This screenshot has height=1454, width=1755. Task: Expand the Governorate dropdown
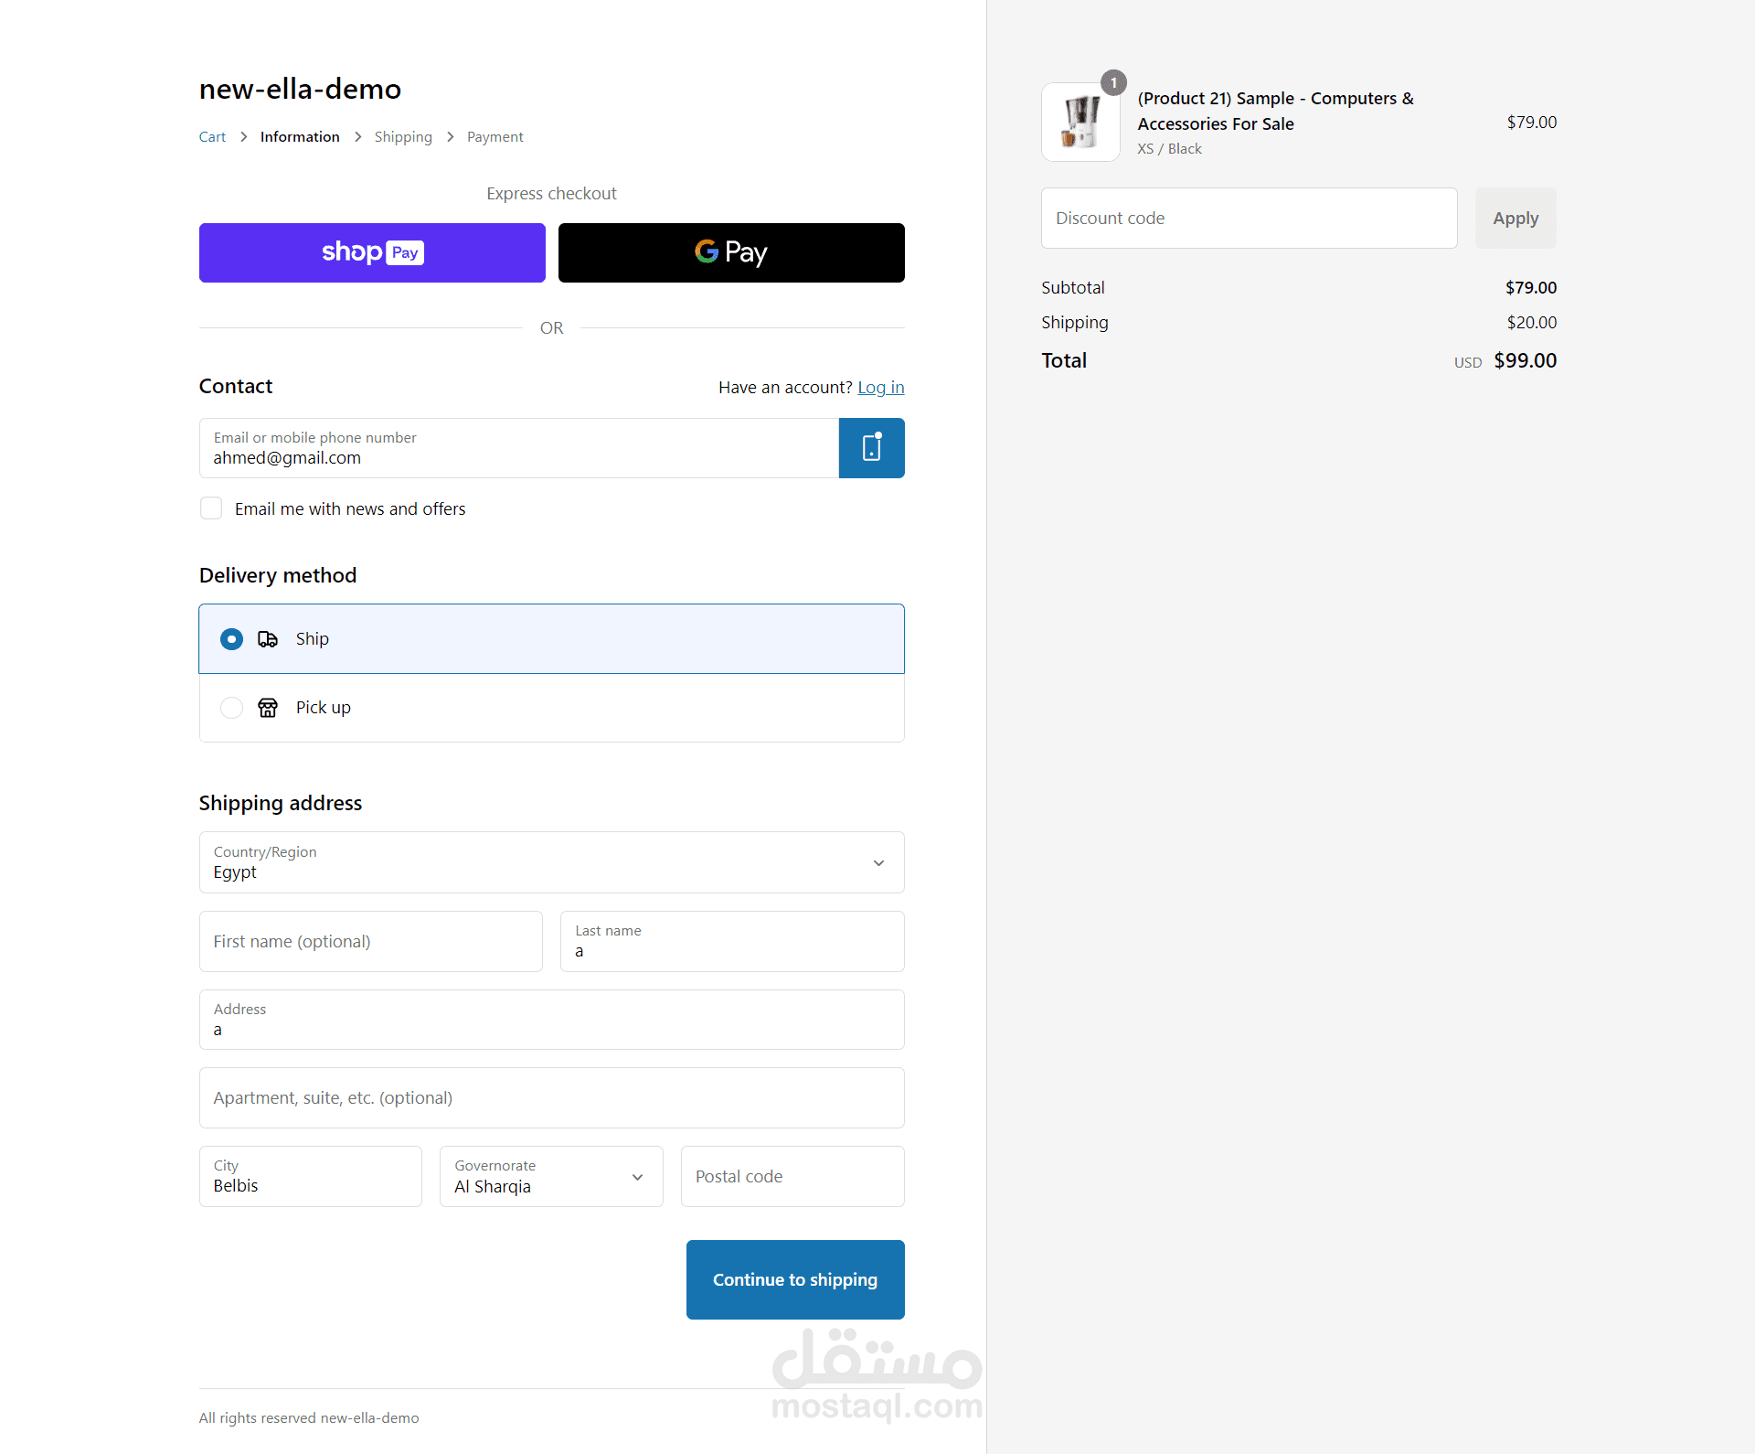(550, 1177)
